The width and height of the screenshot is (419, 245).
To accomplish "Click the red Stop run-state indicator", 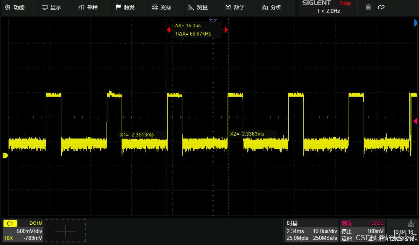I will tap(345, 3).
